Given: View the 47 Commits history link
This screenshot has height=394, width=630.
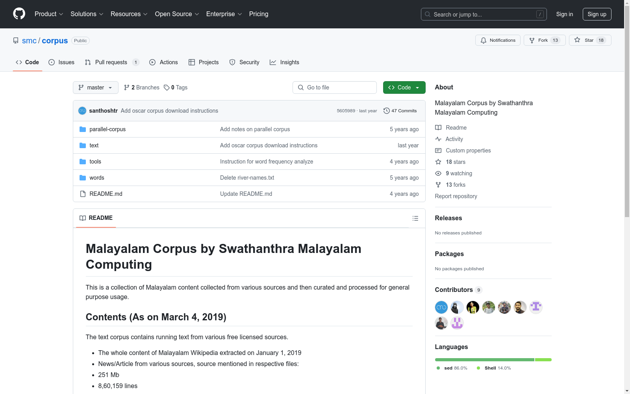Looking at the screenshot, I should [x=400, y=111].
